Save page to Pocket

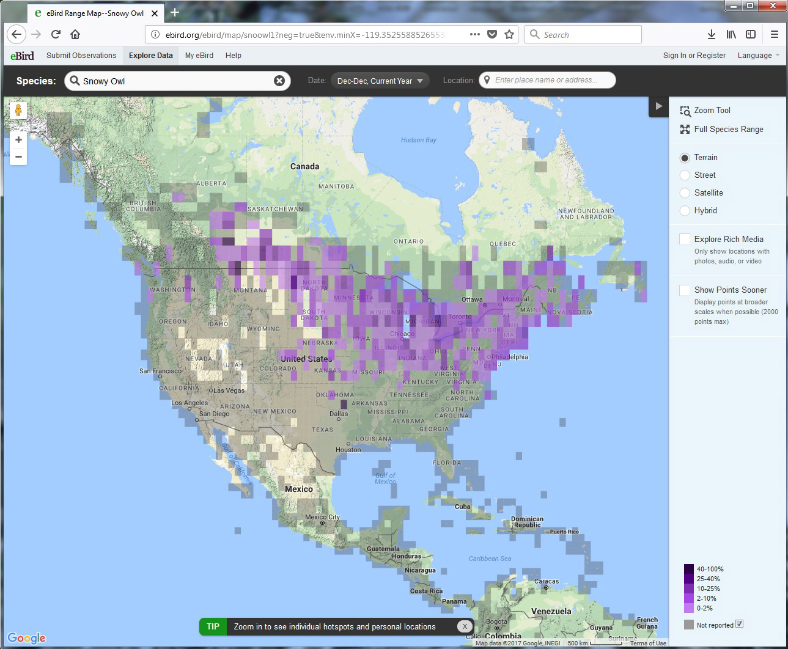492,34
